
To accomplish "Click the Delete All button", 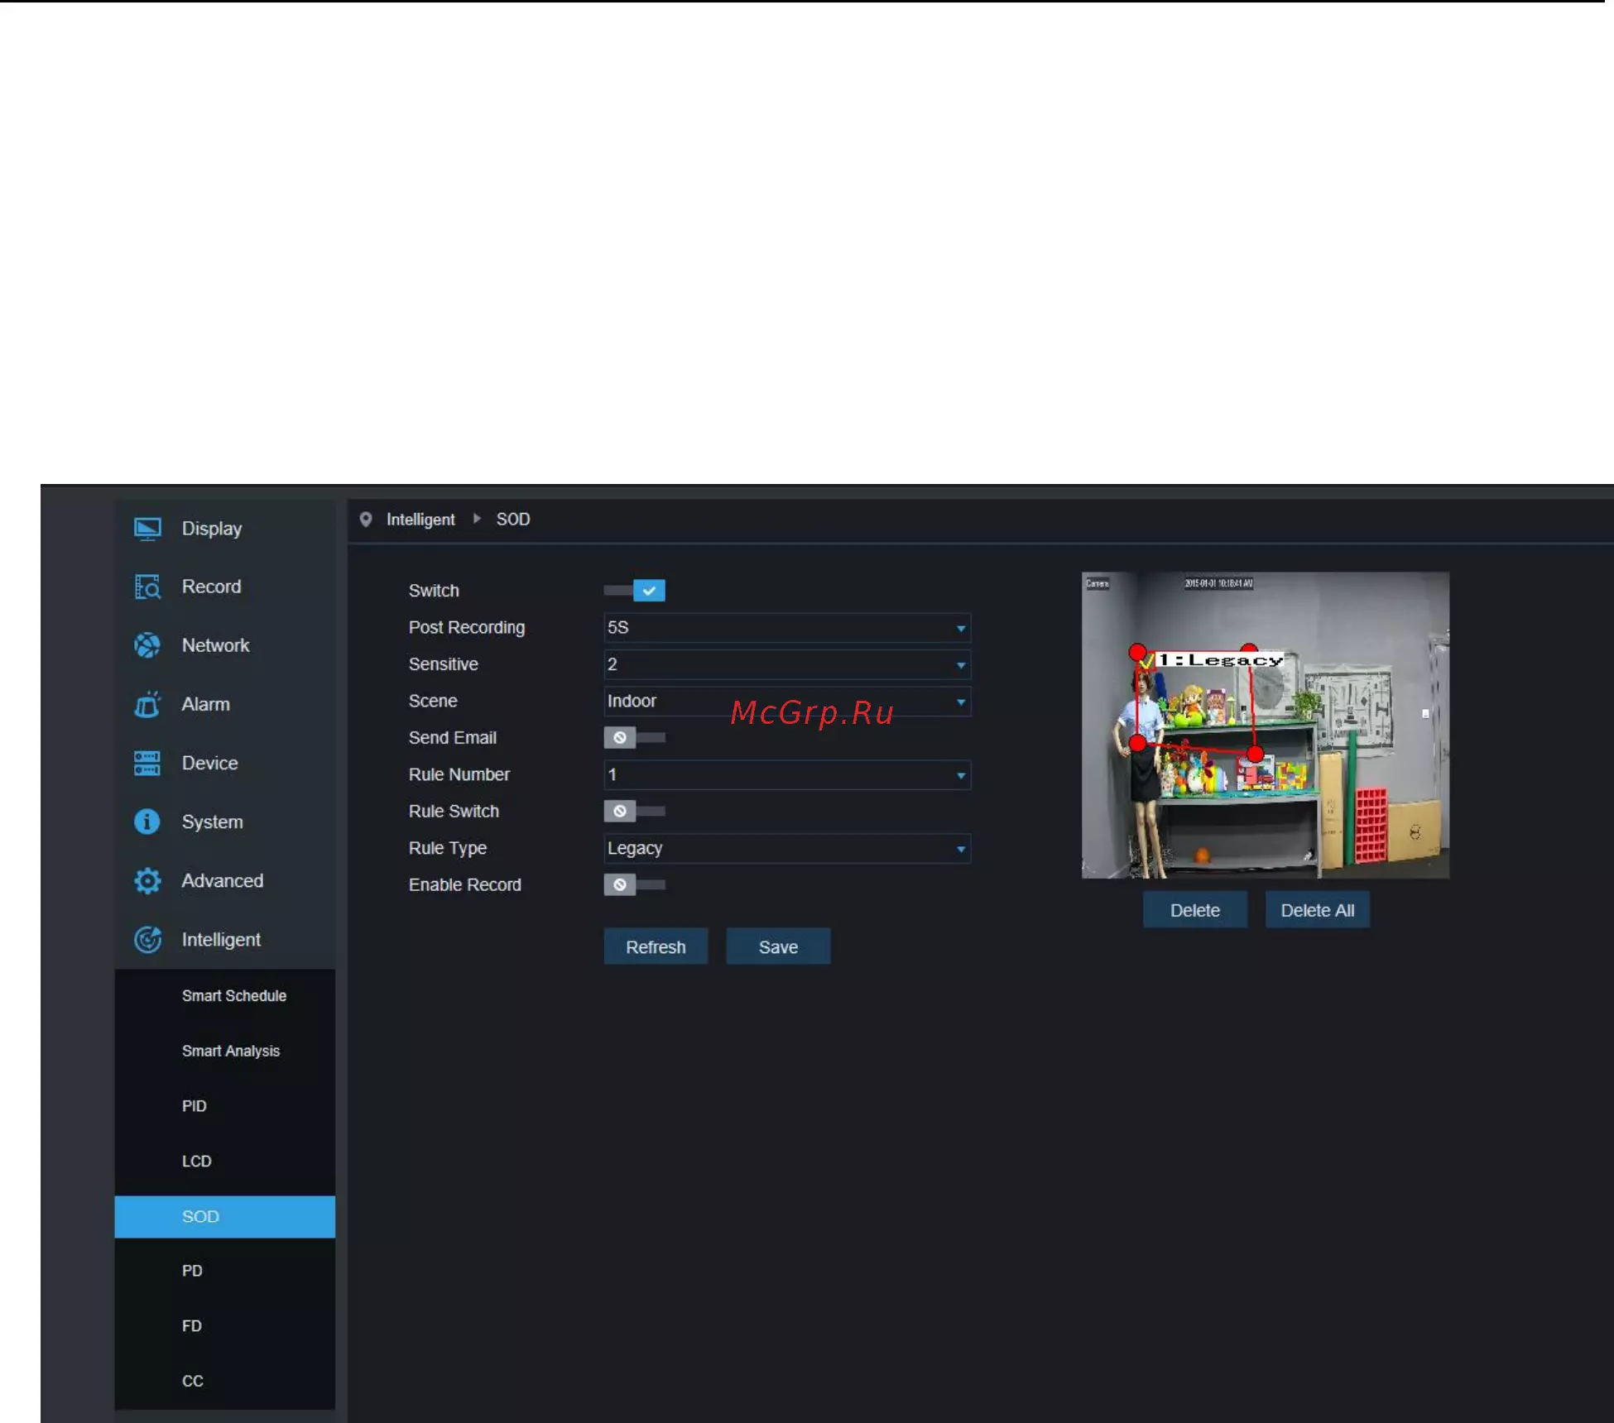I will (x=1317, y=911).
